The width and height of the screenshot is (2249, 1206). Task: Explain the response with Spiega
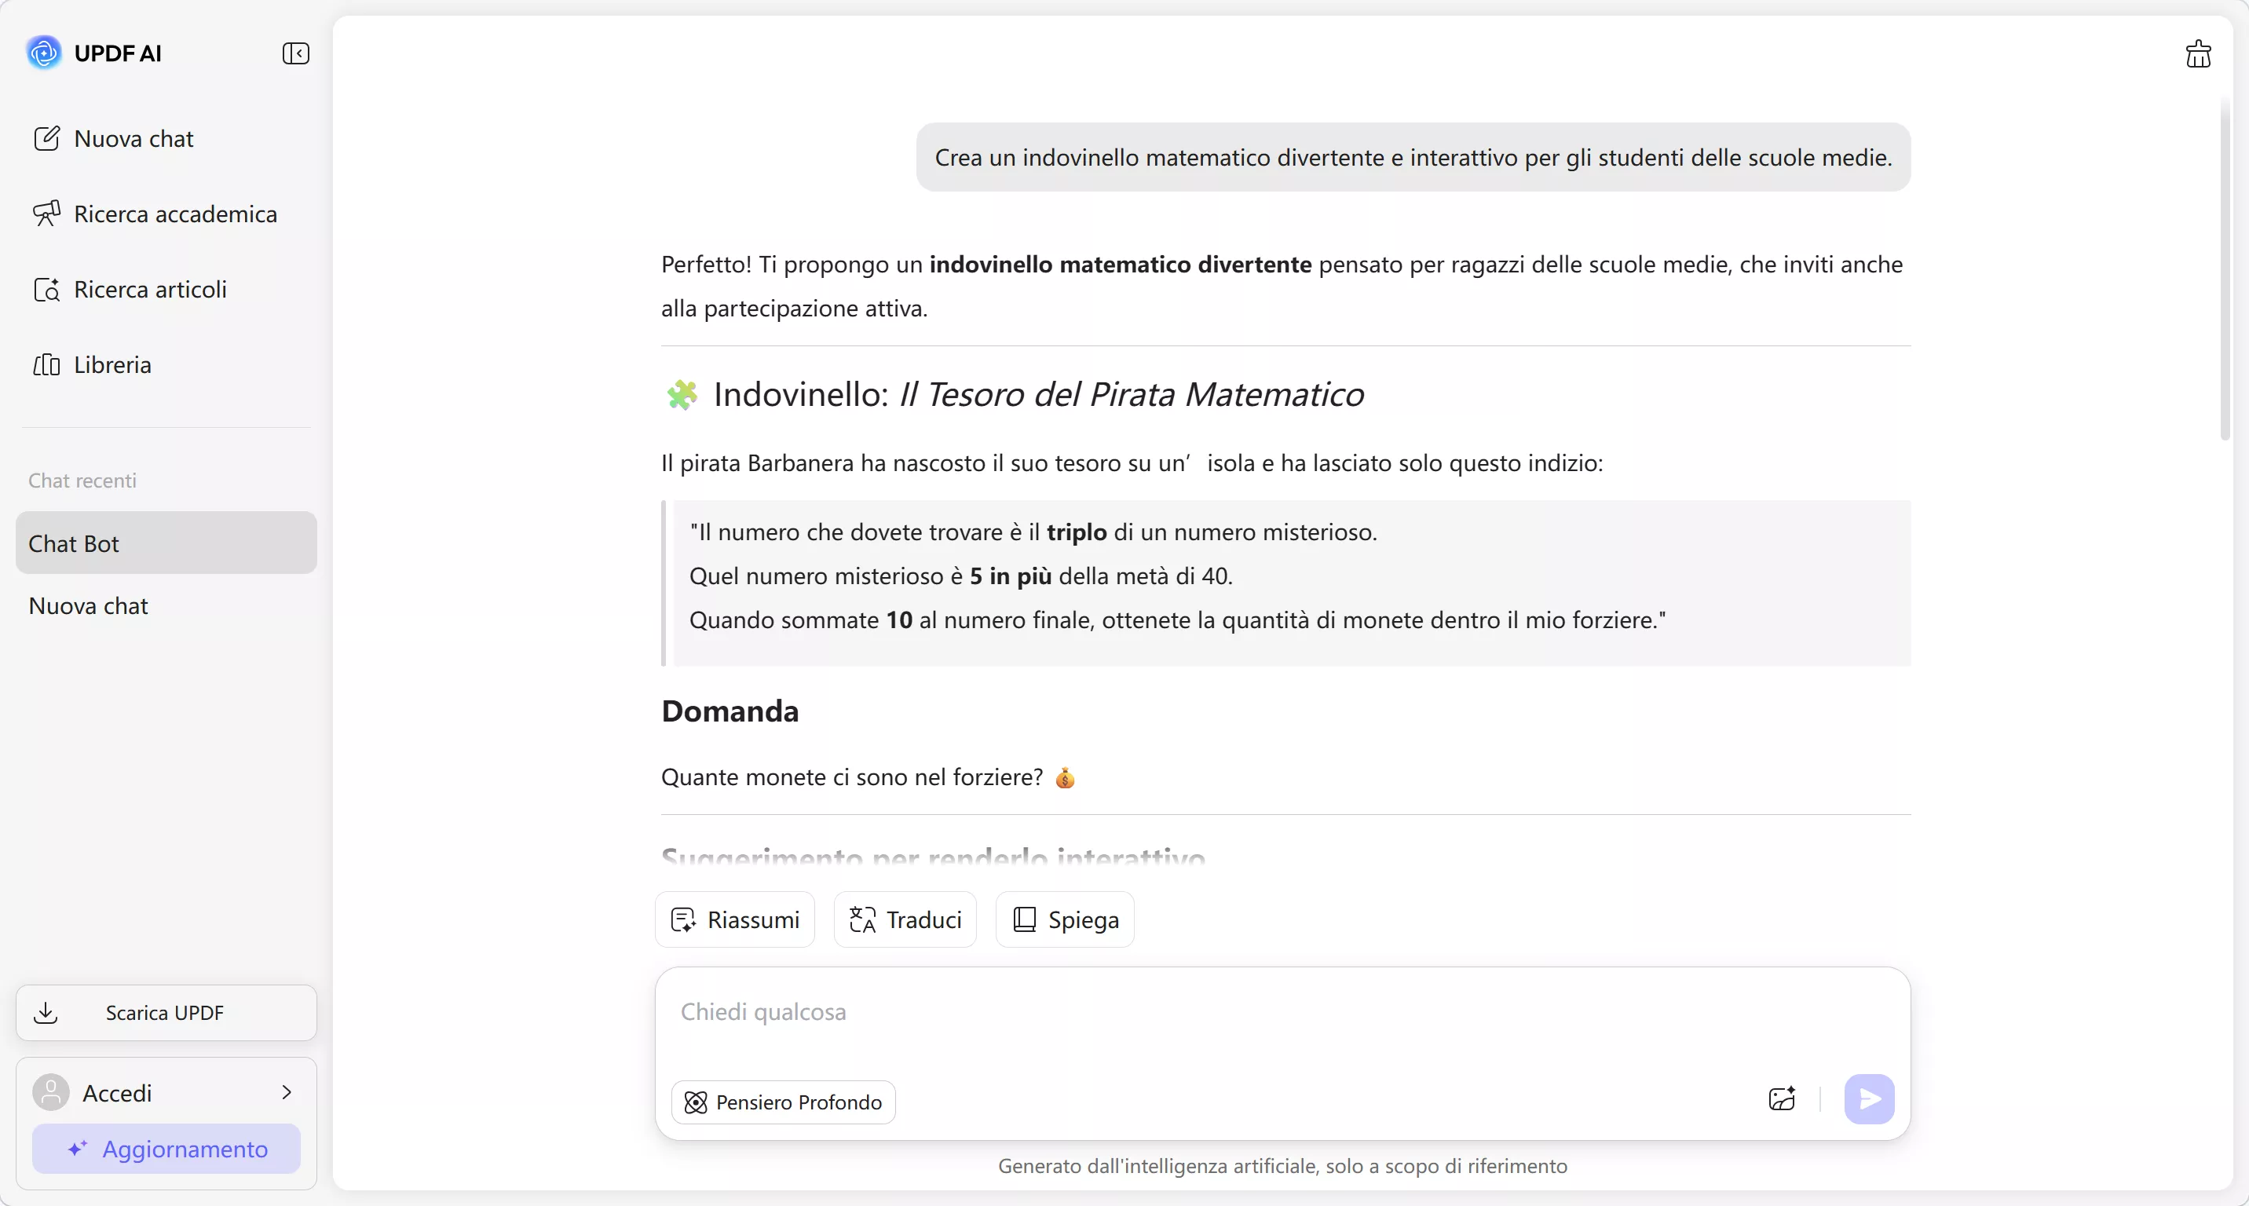(1064, 919)
